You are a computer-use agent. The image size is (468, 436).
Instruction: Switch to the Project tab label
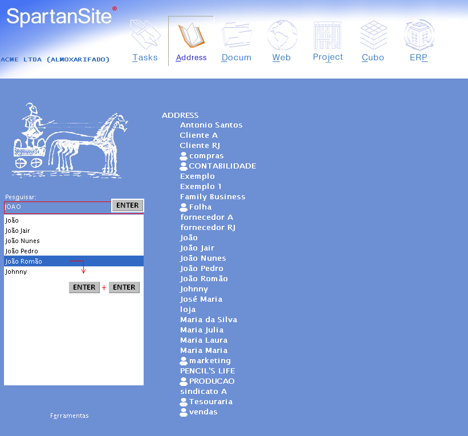click(328, 57)
